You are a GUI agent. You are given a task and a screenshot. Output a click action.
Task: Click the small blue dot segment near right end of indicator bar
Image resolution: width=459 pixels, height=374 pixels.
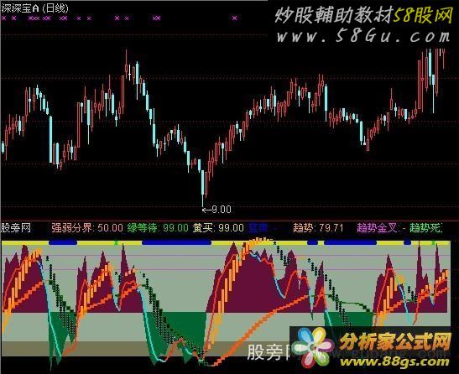pos(408,242)
